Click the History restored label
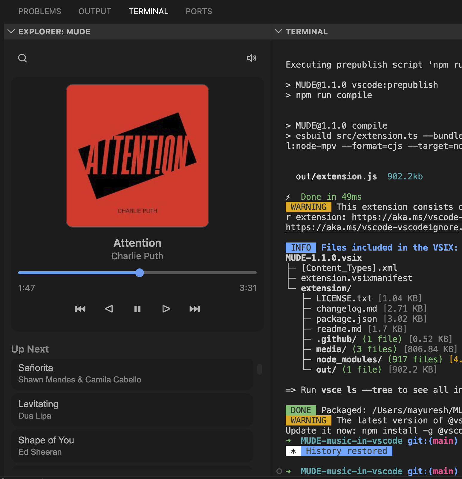Image resolution: width=462 pixels, height=479 pixels. tap(346, 451)
